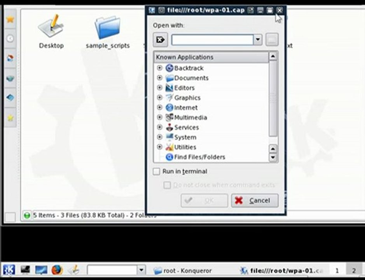Switch to file:///root/wpa-01.cap taskbar entry
The width and height of the screenshot is (365, 280).
click(x=282, y=271)
